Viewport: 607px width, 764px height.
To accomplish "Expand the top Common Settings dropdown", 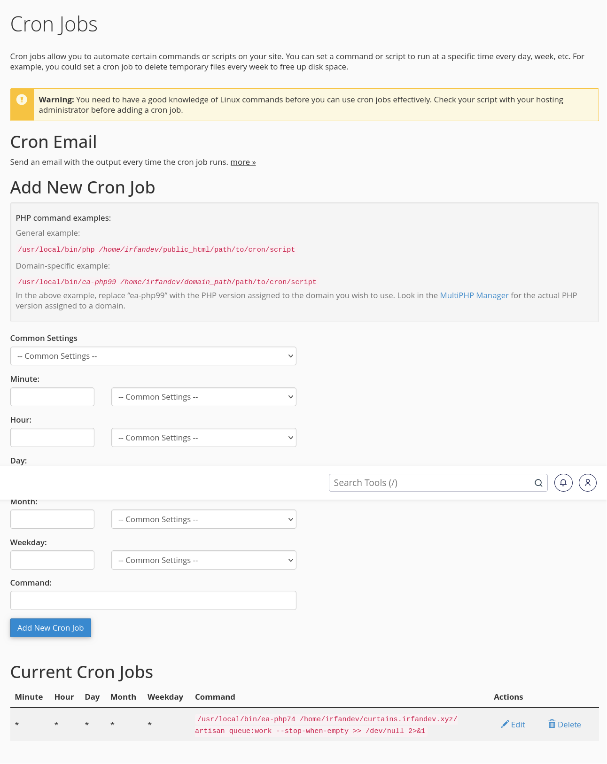I will click(153, 356).
